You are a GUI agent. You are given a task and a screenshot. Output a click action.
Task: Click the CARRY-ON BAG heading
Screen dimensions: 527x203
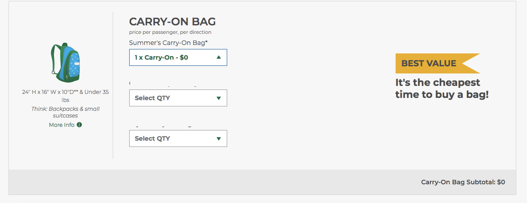tap(172, 21)
